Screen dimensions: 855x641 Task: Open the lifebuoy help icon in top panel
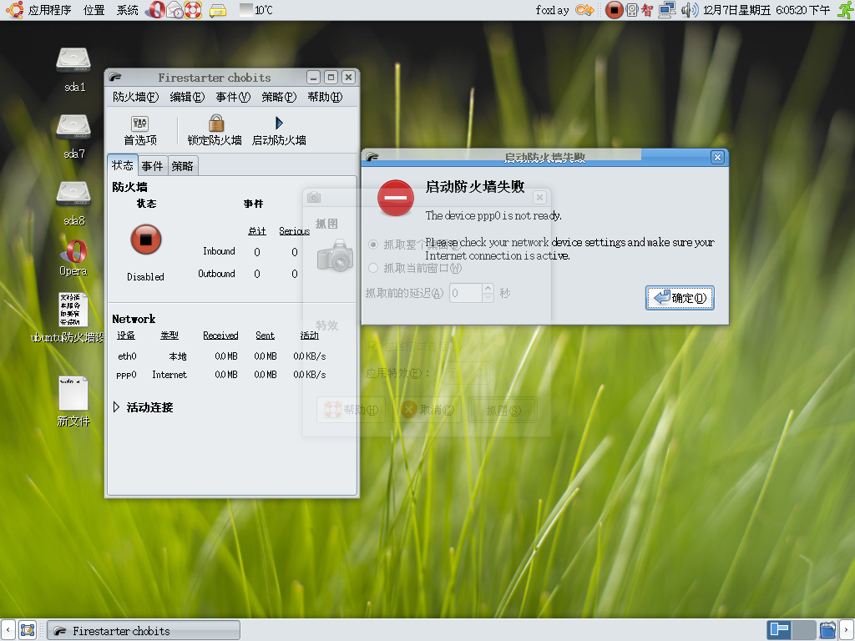point(193,10)
